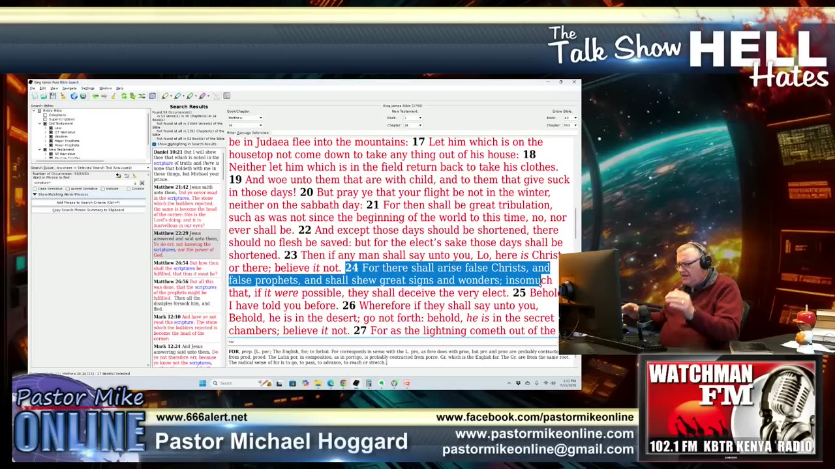
Task: Click the green shuffle arrows toolbar icon
Action: coord(142,96)
